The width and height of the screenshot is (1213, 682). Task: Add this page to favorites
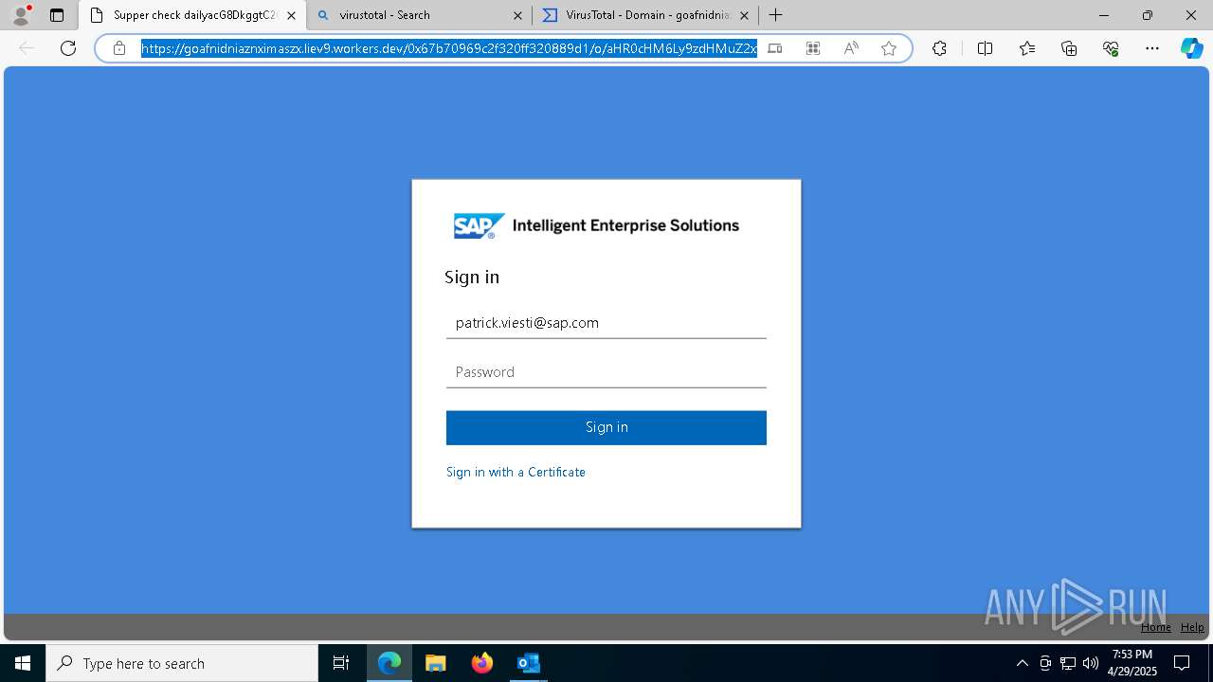[889, 48]
